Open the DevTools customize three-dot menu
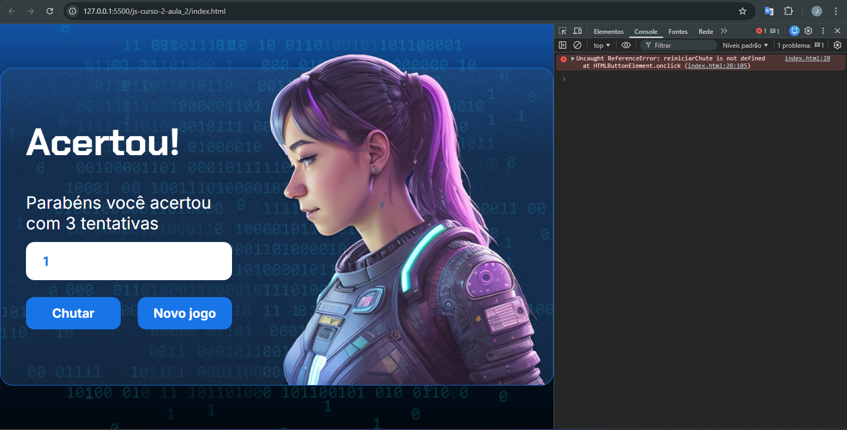Screen dimensions: 847x430 pyautogui.click(x=823, y=31)
